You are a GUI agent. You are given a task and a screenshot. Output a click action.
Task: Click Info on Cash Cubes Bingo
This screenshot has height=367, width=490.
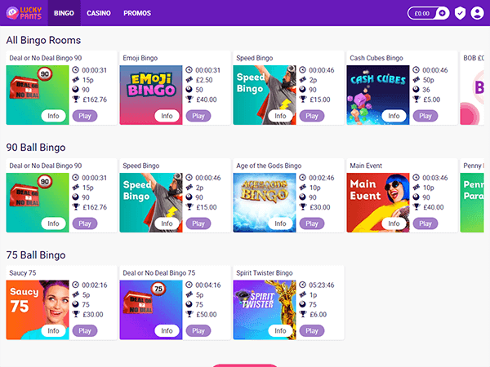click(x=394, y=116)
